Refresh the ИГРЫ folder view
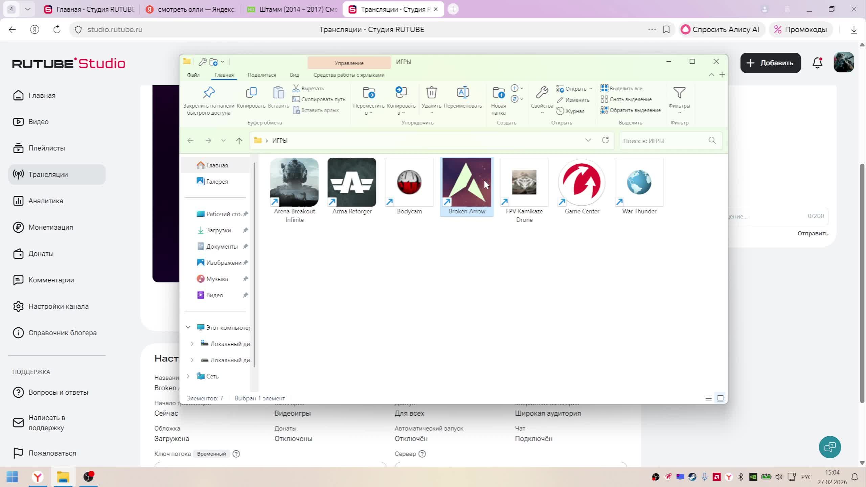The height and width of the screenshot is (487, 866). click(x=605, y=140)
